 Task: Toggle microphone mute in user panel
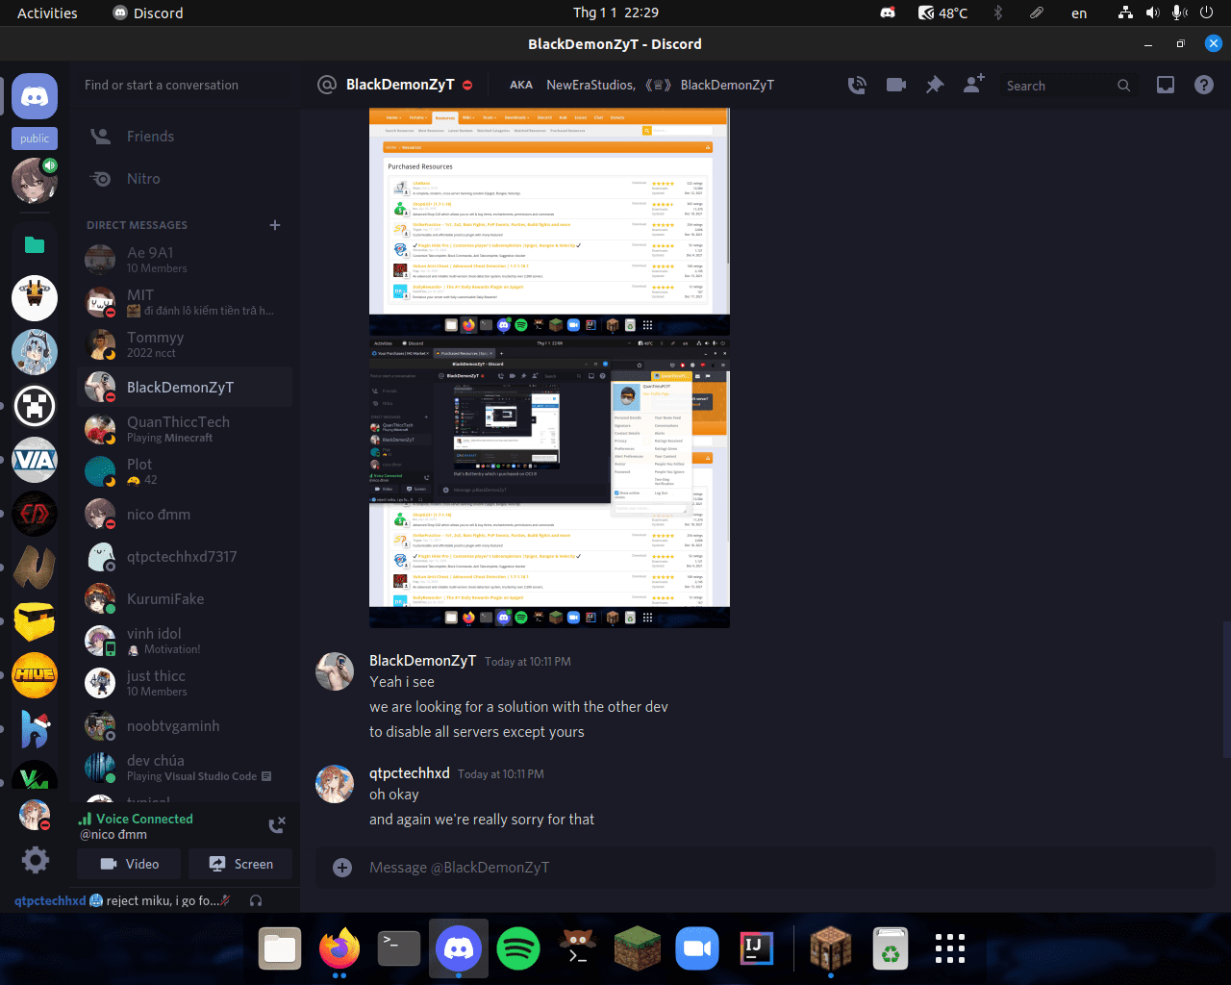tap(226, 900)
